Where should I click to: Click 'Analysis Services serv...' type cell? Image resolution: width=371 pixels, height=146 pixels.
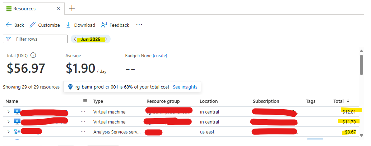117,132
